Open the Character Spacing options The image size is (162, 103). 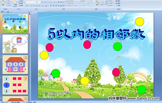pyautogui.click(x=40, y=6)
